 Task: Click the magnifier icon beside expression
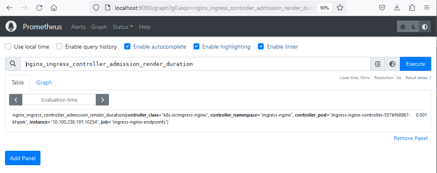point(13,64)
